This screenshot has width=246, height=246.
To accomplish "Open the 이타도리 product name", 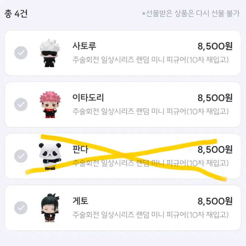I will (88, 98).
